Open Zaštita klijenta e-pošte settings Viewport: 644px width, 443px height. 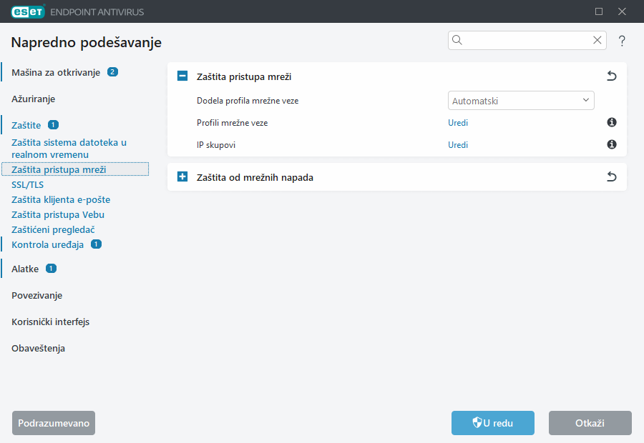(x=61, y=200)
